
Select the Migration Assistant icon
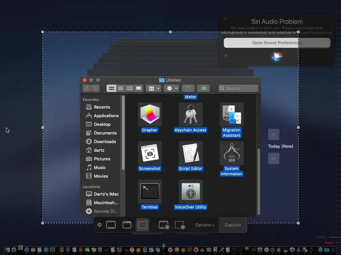232,115
